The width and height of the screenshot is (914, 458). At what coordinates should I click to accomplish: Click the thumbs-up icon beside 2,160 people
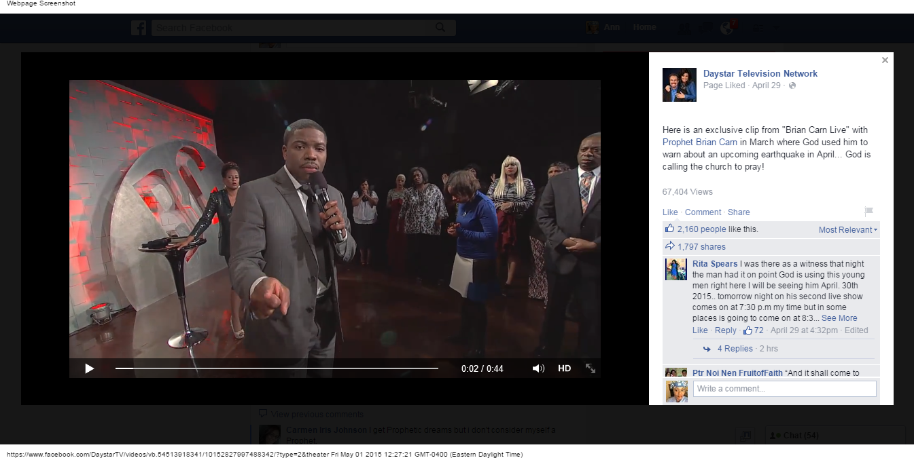coord(670,229)
